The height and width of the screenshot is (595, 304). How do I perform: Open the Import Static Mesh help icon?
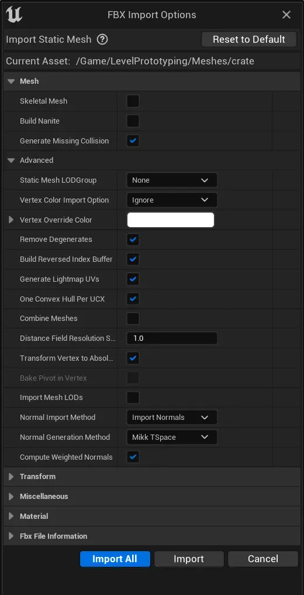[102, 39]
